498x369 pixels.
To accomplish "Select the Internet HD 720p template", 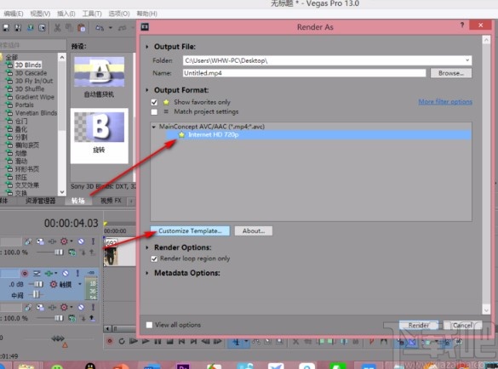I will pyautogui.click(x=318, y=135).
